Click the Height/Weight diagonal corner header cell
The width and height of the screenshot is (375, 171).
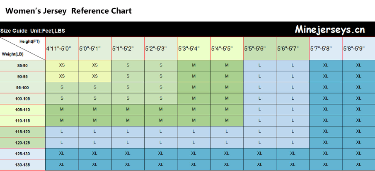[x=22, y=49]
